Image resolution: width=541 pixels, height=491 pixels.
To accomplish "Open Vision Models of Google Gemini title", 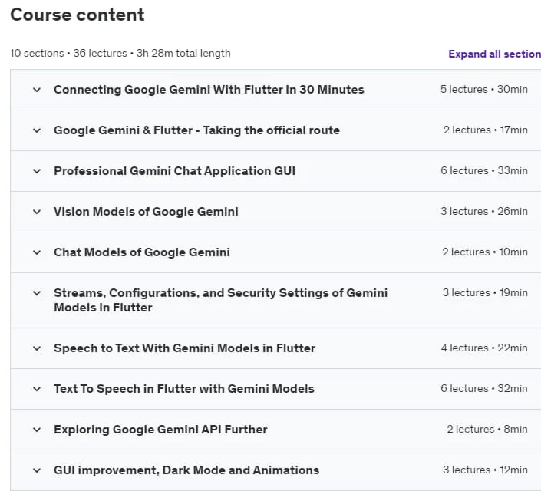I will point(146,212).
